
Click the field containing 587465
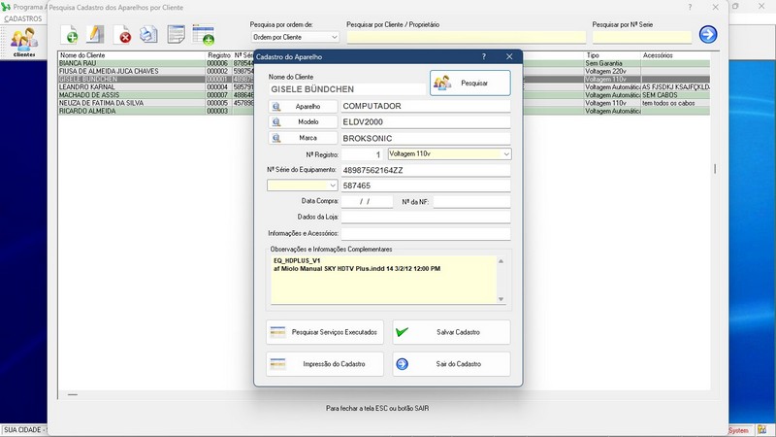[426, 185]
